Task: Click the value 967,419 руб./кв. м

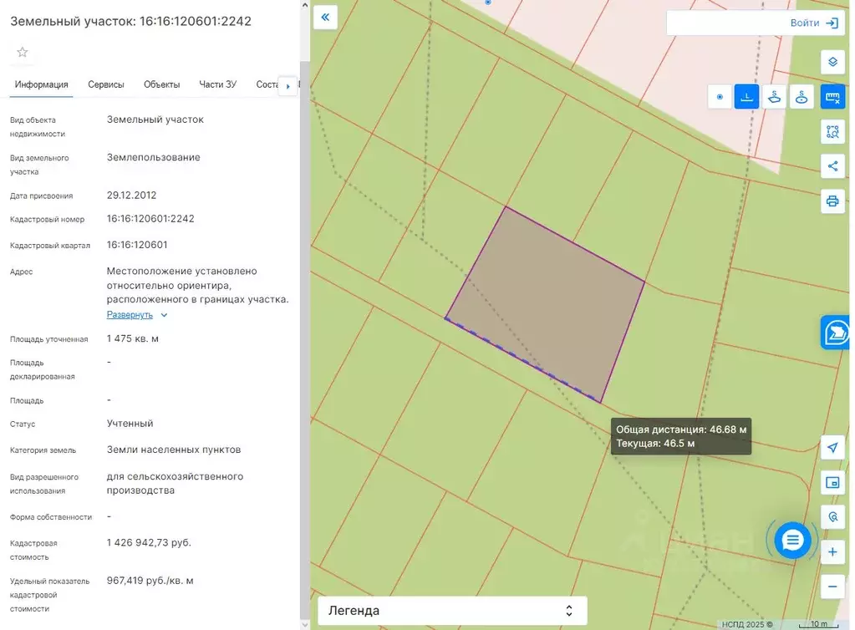Action: pos(150,581)
